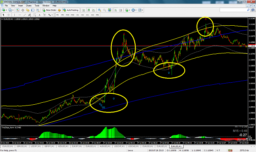This screenshot has height=152, width=256.
Task: Open the Data Window icon
Action: [23, 10]
